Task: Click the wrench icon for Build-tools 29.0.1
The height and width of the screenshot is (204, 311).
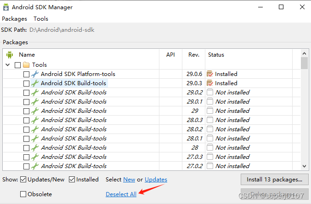Action: click(35, 102)
